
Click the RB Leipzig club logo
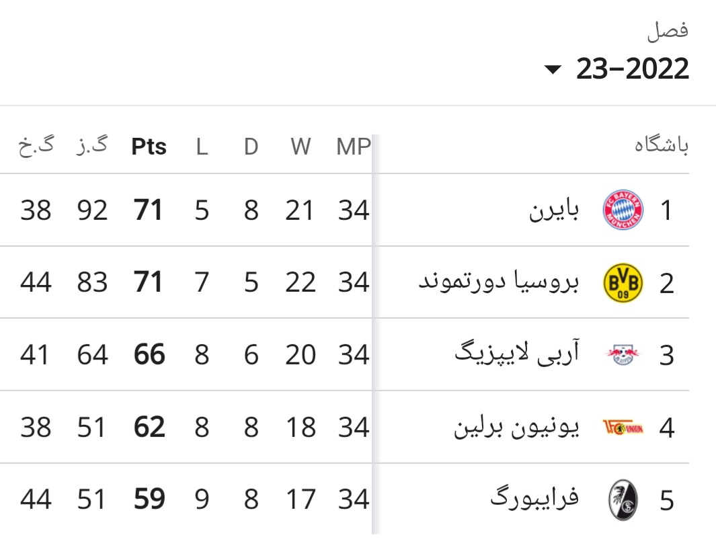(x=623, y=354)
